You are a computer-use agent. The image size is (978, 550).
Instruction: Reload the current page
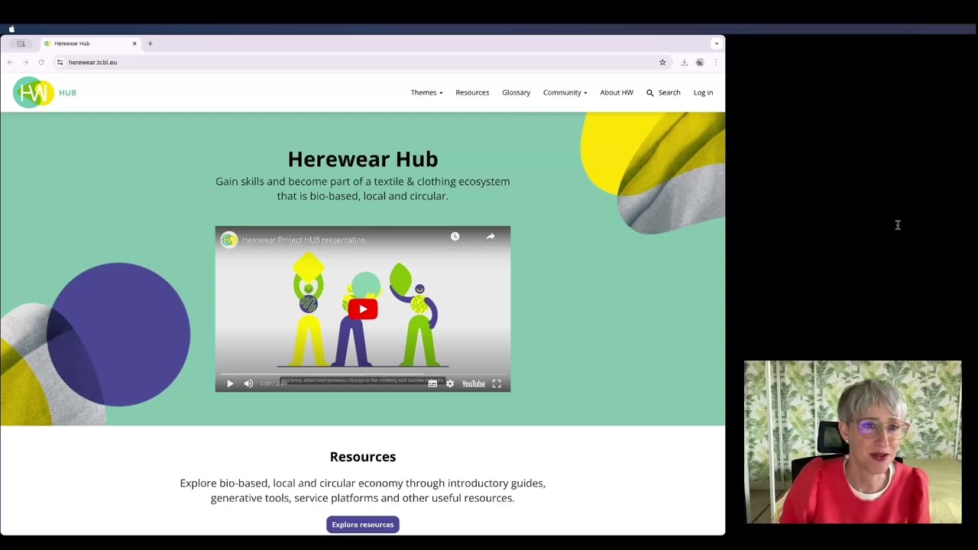coord(41,63)
